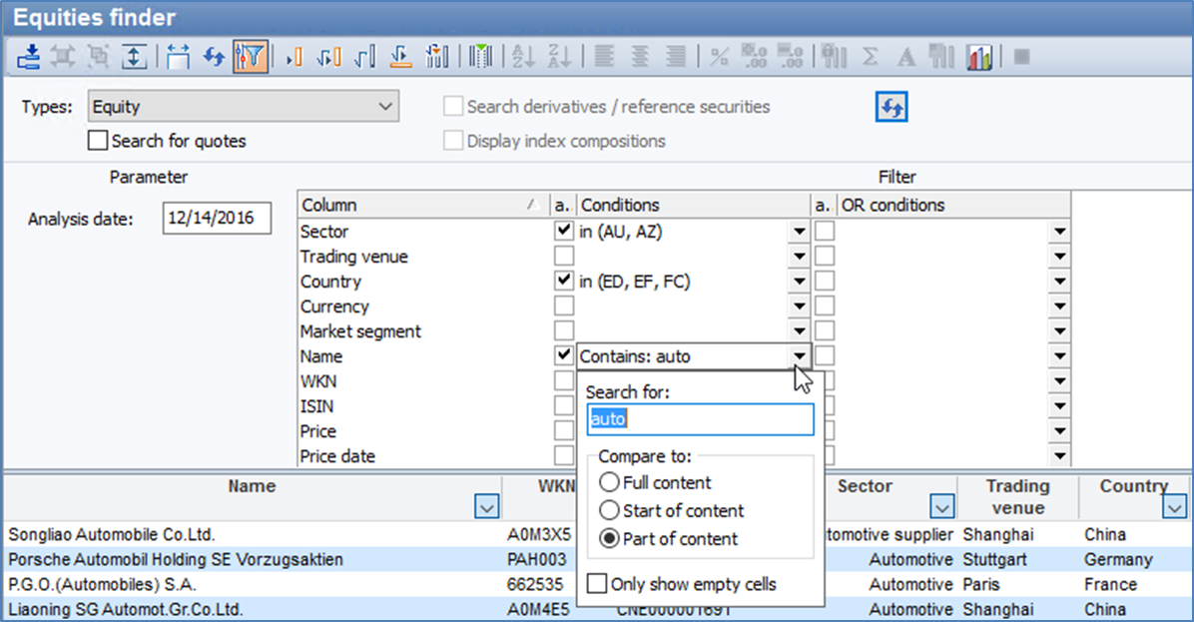Open the Country result column filter dropdown
The width and height of the screenshot is (1194, 622).
tap(1173, 508)
